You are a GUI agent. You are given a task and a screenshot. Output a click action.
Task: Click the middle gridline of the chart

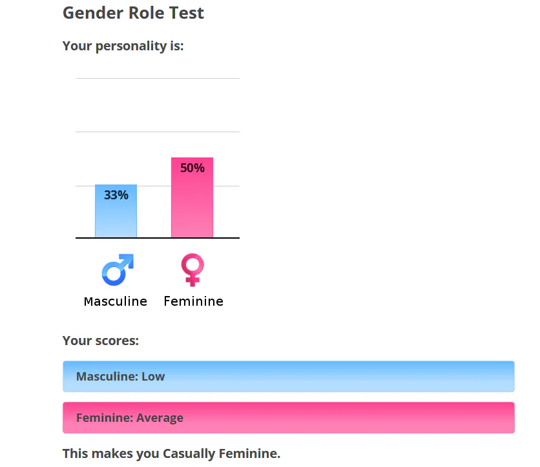pos(158,132)
